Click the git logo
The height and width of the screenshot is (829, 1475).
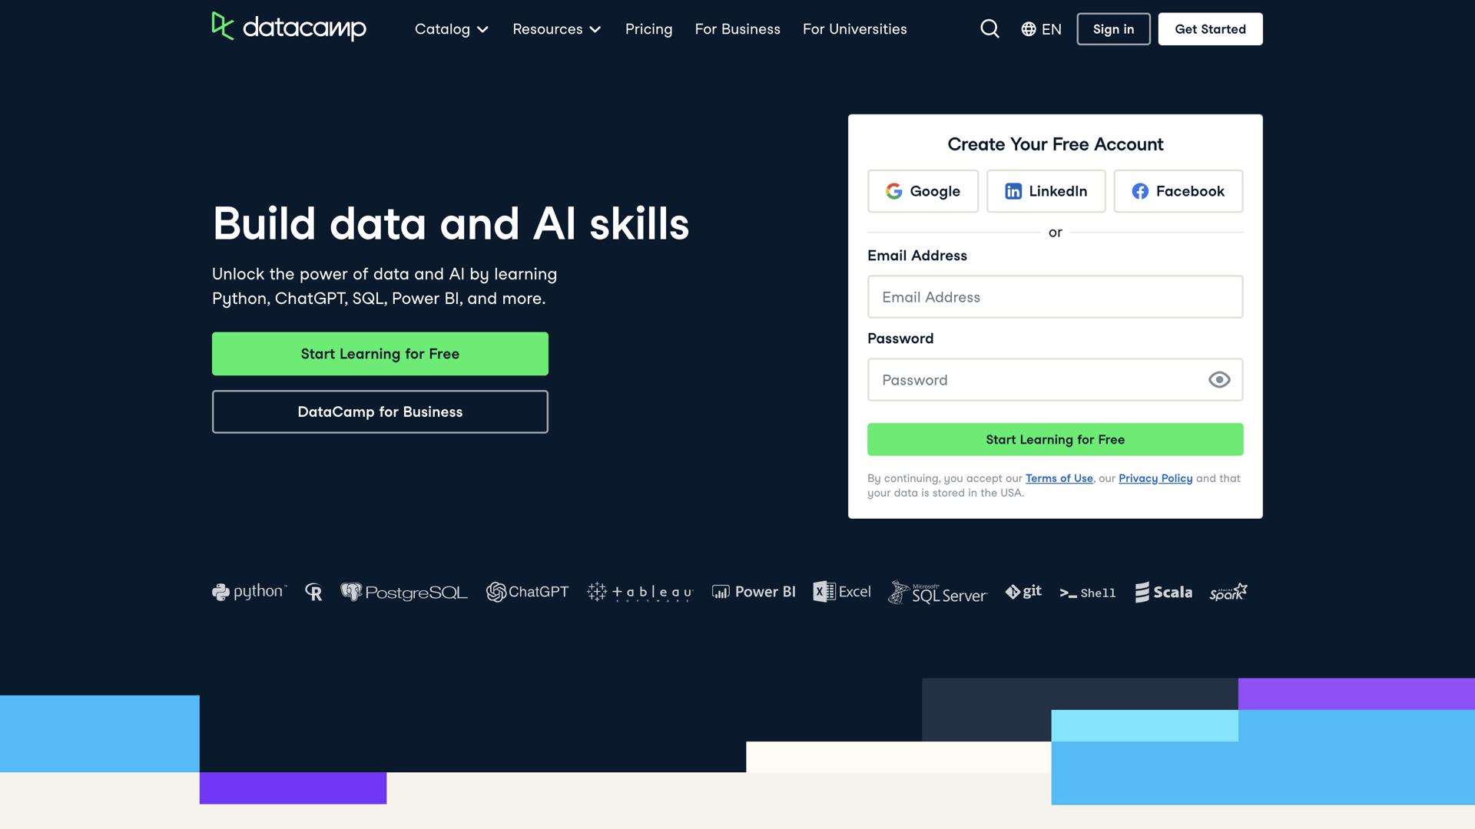pyautogui.click(x=1023, y=592)
